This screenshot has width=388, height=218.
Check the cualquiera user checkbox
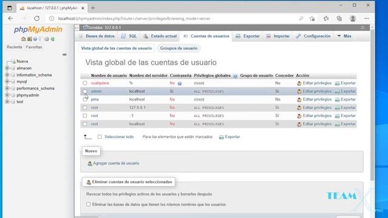click(85, 83)
